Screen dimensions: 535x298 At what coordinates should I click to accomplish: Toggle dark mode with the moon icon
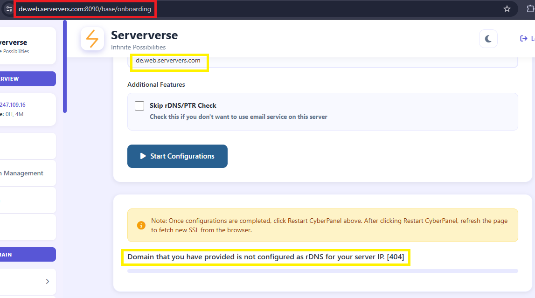click(x=488, y=39)
